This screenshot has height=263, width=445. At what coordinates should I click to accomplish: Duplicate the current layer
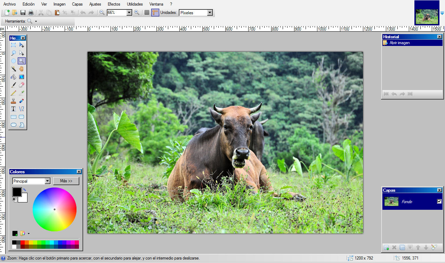coord(402,248)
